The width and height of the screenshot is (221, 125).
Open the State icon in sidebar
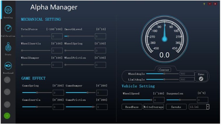pyautogui.click(x=8, y=47)
